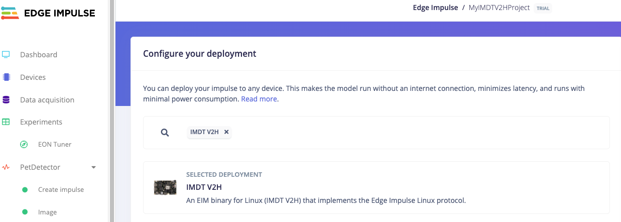Click the sidebar vertical scrollbar
This screenshot has width=621, height=222.
pyautogui.click(x=111, y=111)
